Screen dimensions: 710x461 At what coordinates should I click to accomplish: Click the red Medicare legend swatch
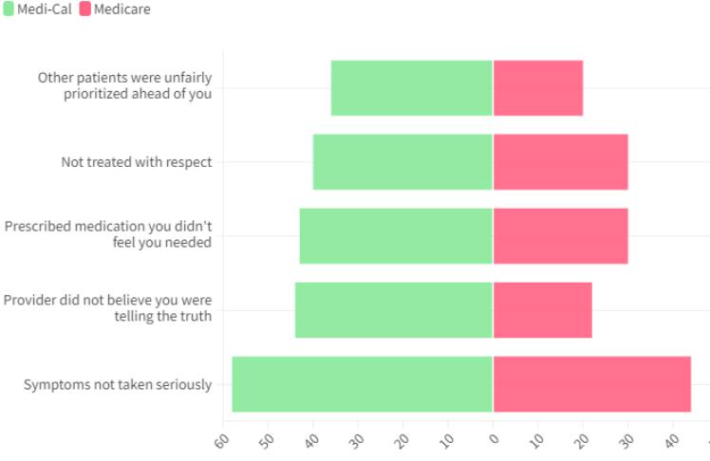click(84, 9)
